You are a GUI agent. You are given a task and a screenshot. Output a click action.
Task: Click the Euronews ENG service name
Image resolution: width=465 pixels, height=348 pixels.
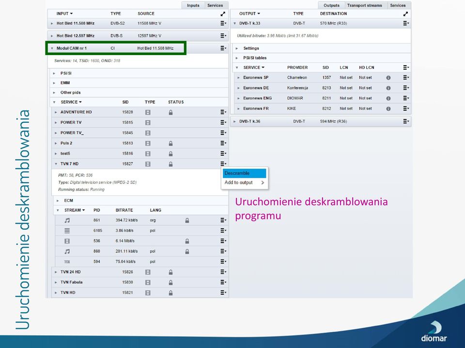click(x=257, y=98)
